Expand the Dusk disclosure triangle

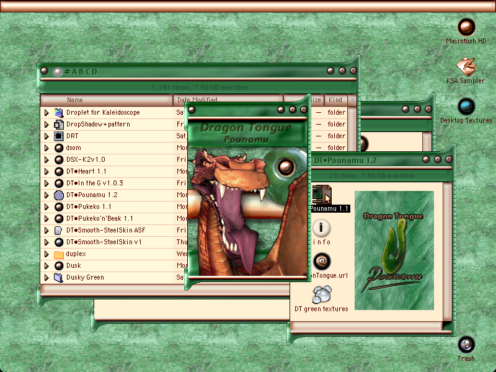47,266
